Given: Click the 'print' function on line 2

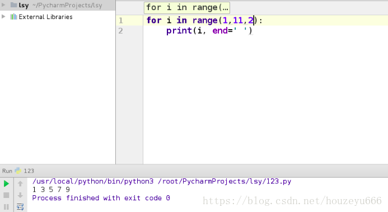Looking at the screenshot, I should tap(179, 31).
